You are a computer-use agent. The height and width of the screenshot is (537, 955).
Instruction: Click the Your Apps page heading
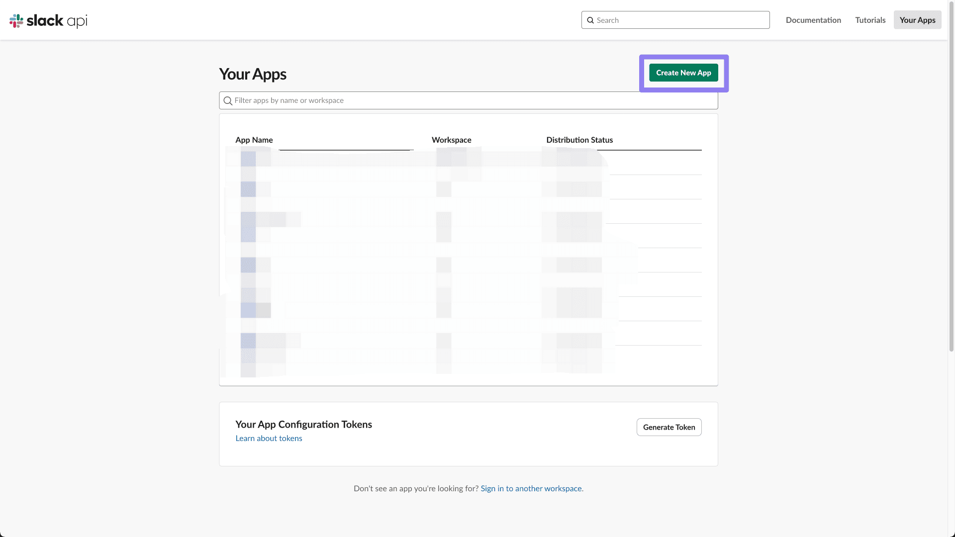[x=253, y=74]
